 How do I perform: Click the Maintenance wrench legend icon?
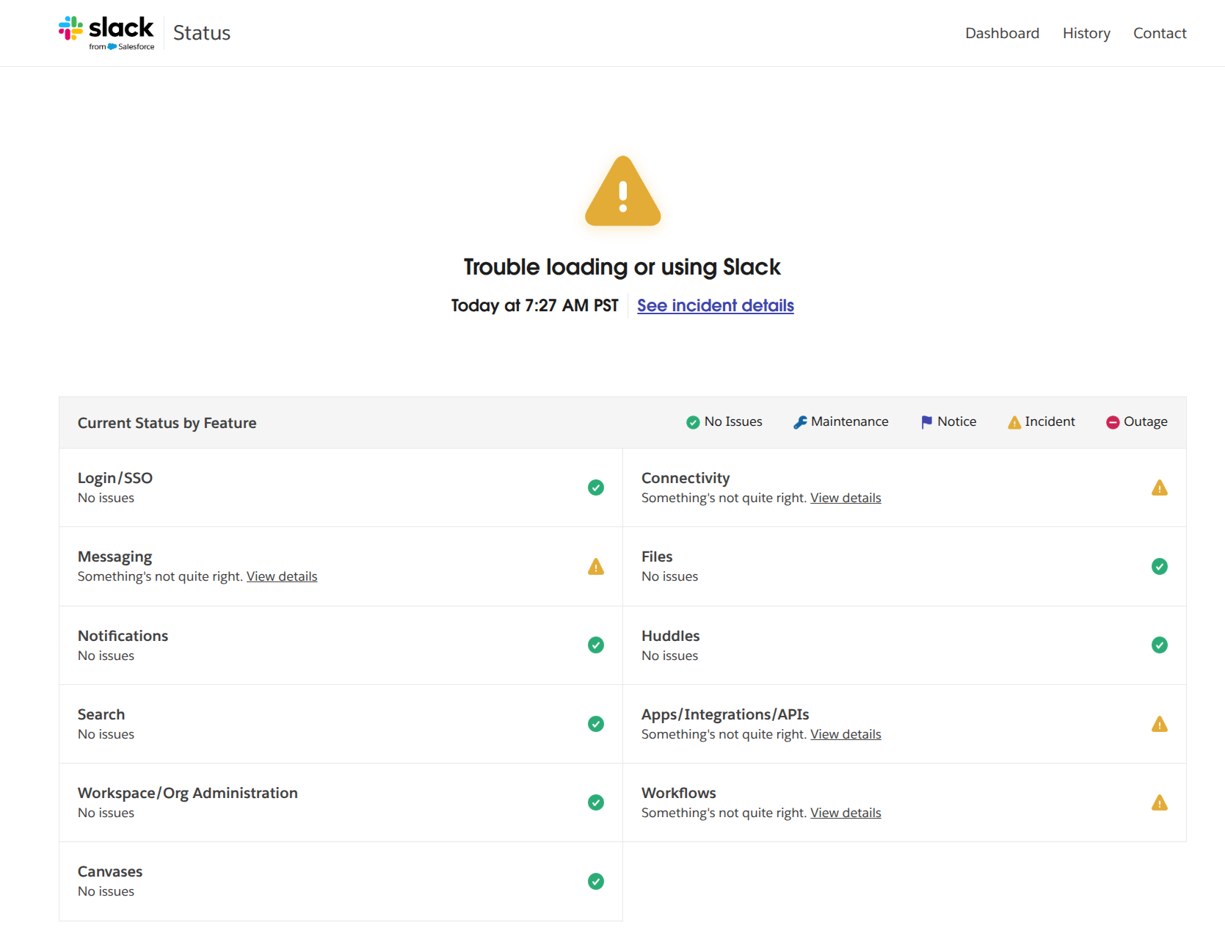[x=800, y=422]
